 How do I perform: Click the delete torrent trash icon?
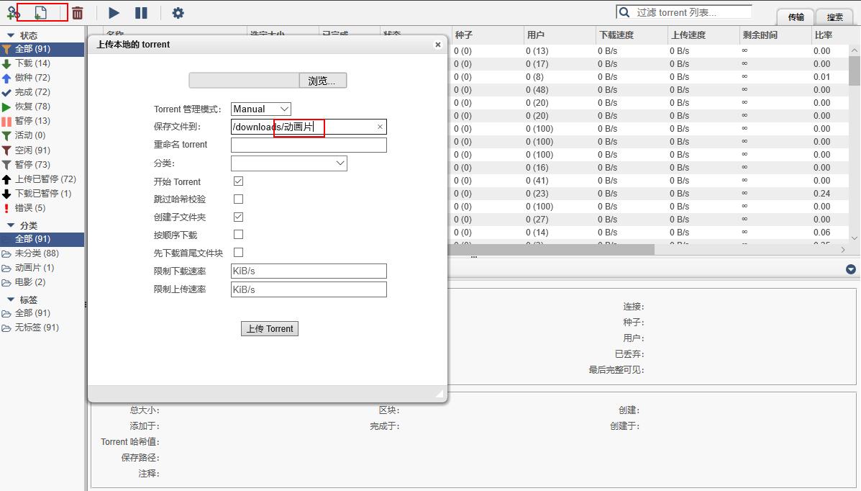pyautogui.click(x=78, y=13)
